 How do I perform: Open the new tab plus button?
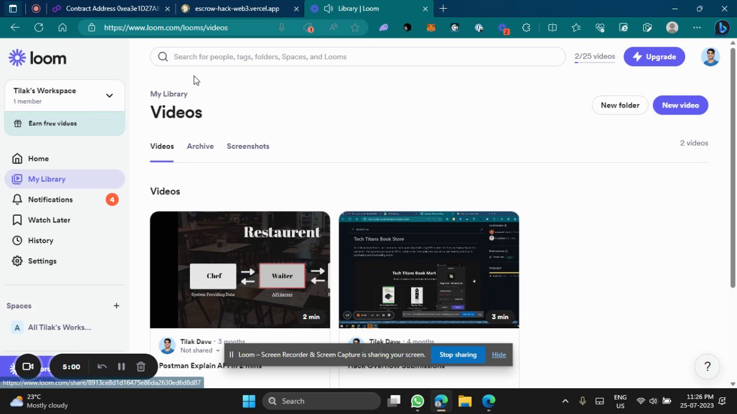coord(443,9)
